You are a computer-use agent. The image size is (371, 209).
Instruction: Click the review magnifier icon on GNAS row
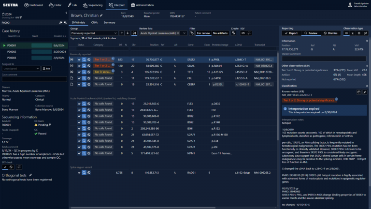pos(84,65)
